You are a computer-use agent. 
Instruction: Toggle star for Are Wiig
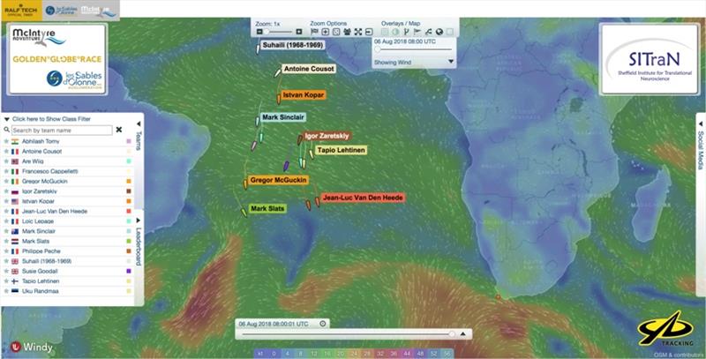coord(6,161)
